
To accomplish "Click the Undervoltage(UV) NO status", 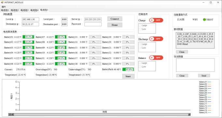I will point(90,70).
